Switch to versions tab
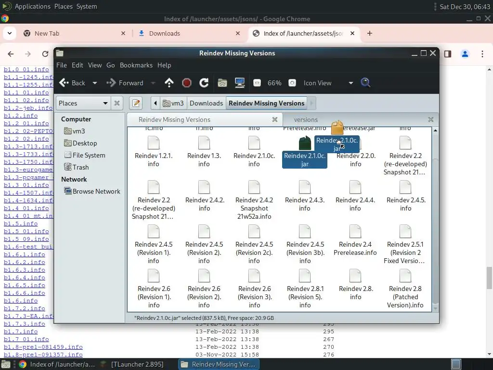Screen dimensions: 493x370 (x=360, y=119)
